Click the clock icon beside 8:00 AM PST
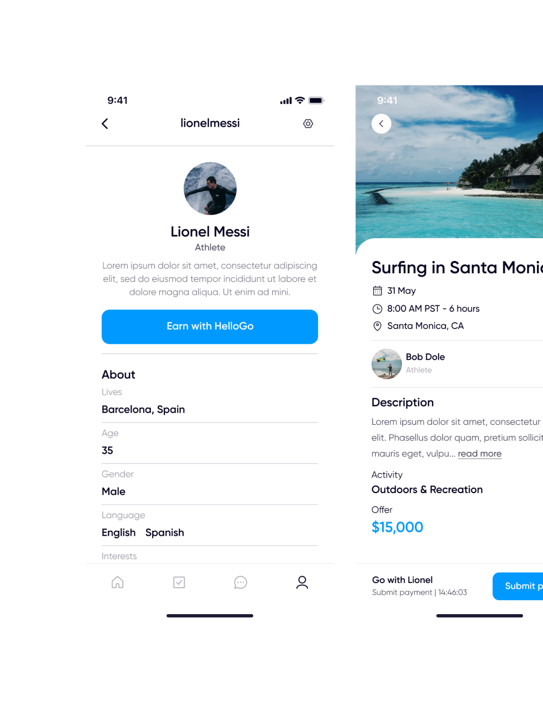This screenshot has width=543, height=708. 378,309
